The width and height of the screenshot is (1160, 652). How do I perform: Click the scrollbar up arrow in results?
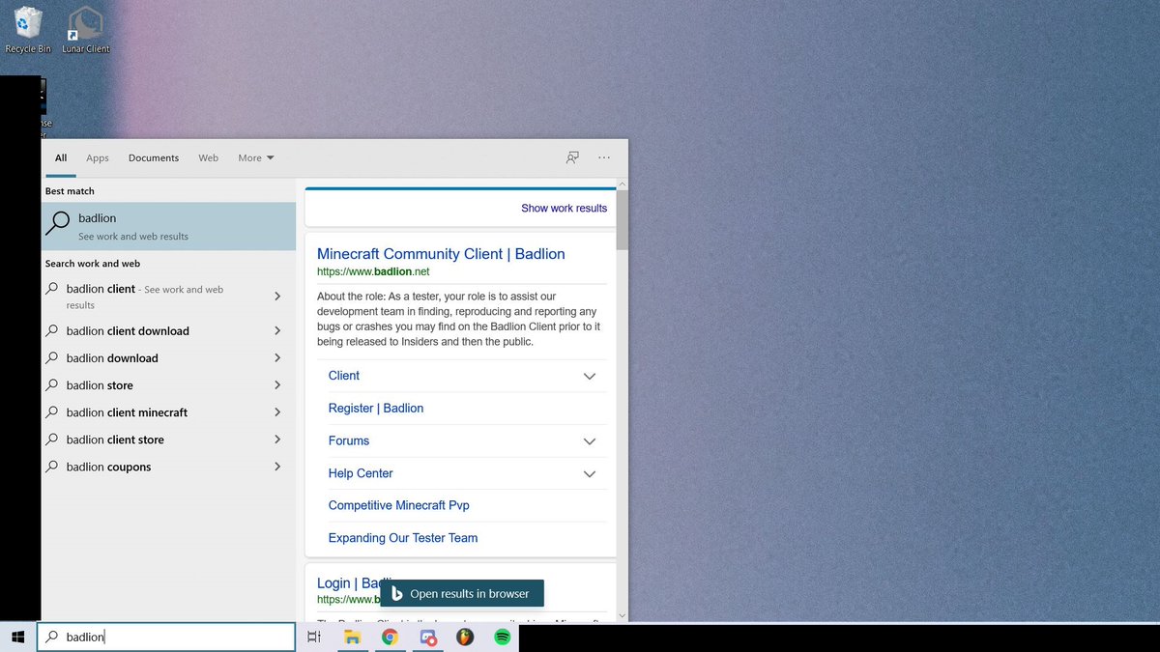point(622,184)
